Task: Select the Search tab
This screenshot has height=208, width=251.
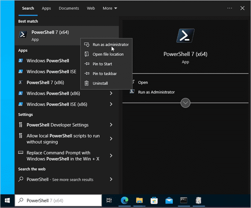Action: (28, 8)
